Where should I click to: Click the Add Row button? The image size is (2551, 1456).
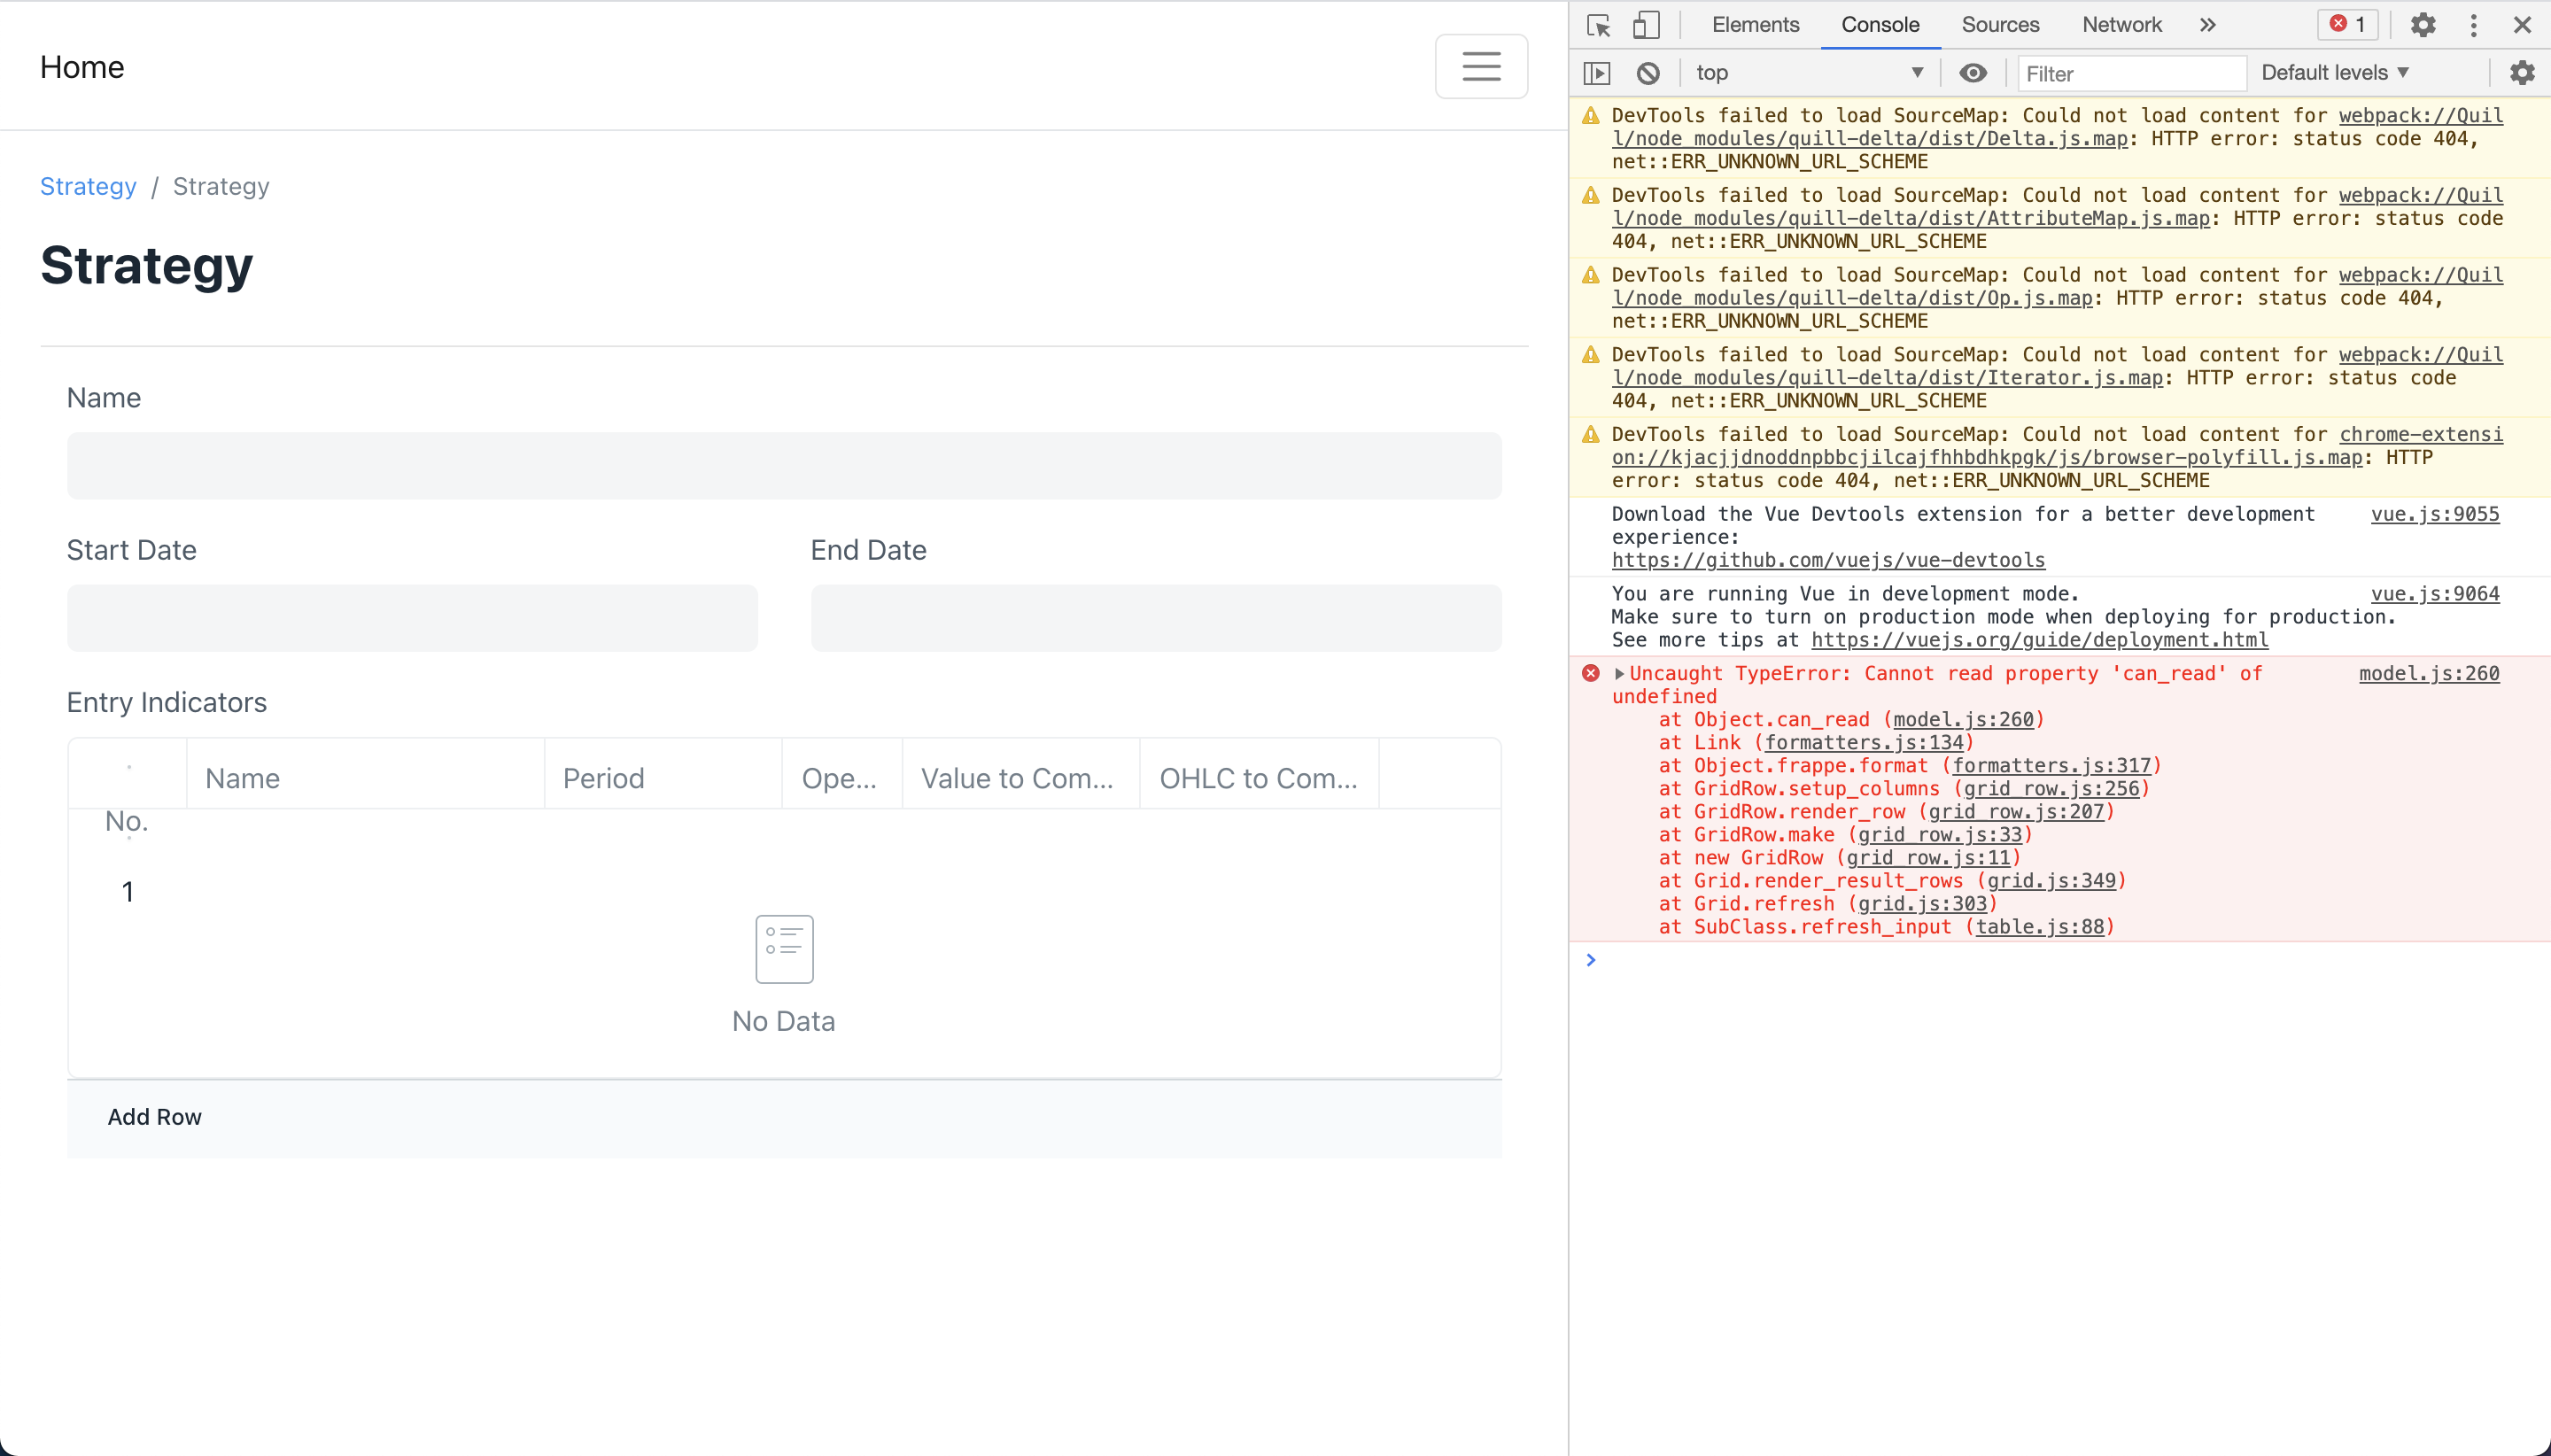tap(154, 1117)
